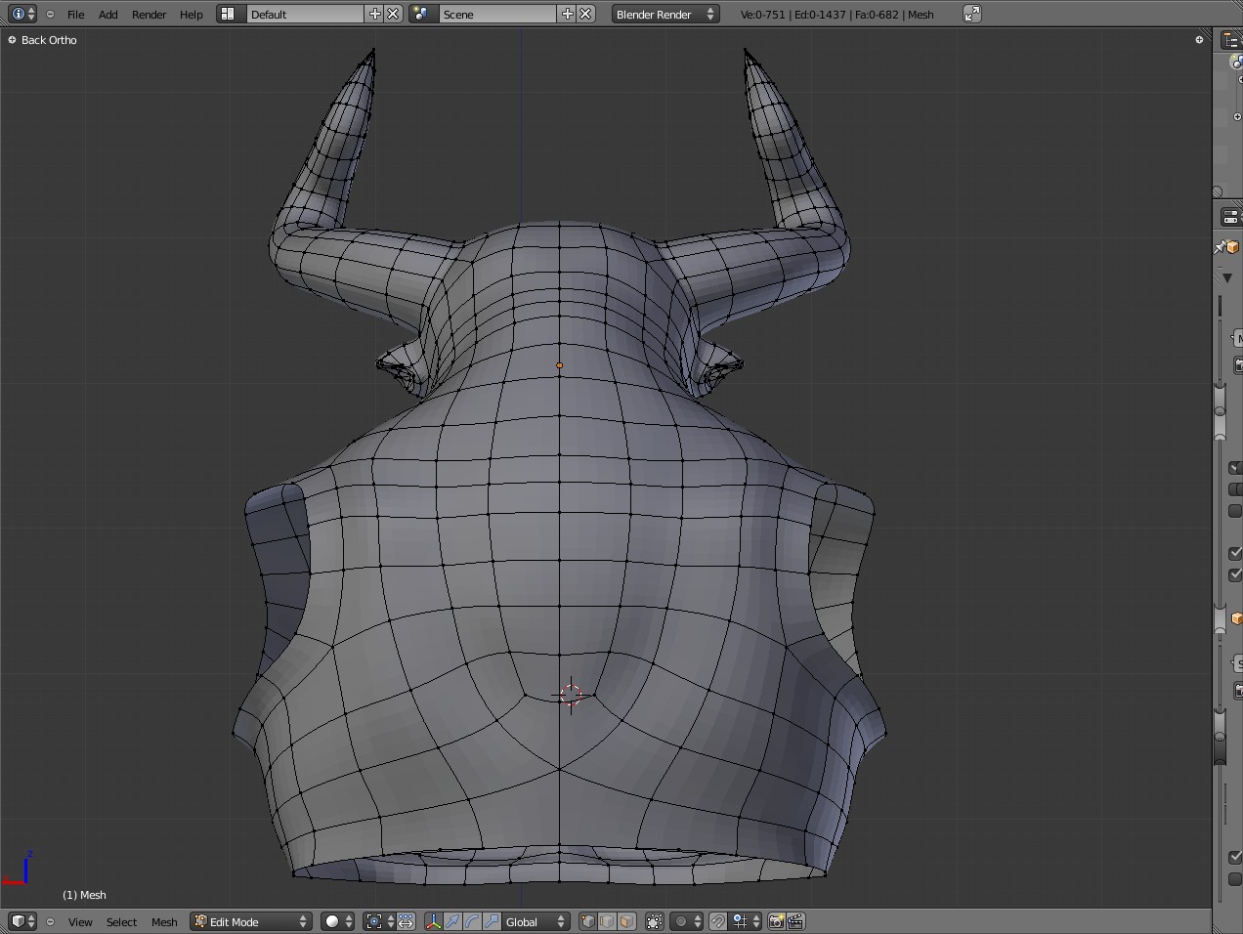Select the scale manipulator icon
This screenshot has width=1243, height=934.
[x=492, y=921]
